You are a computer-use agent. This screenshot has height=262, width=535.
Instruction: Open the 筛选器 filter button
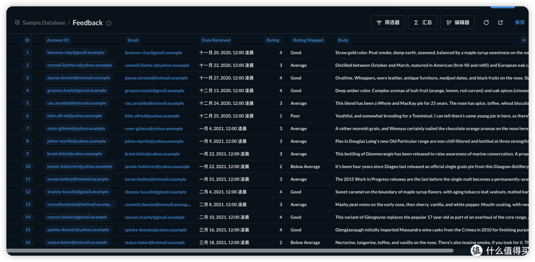click(x=387, y=22)
